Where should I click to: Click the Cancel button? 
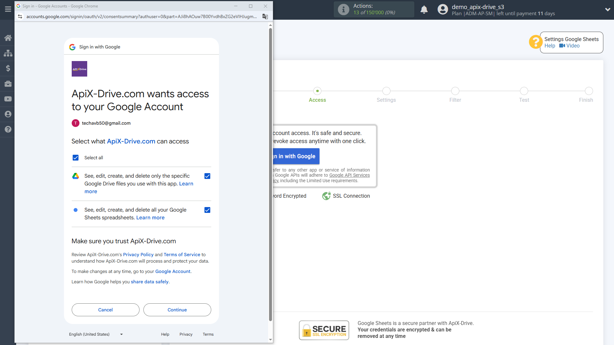tap(106, 310)
